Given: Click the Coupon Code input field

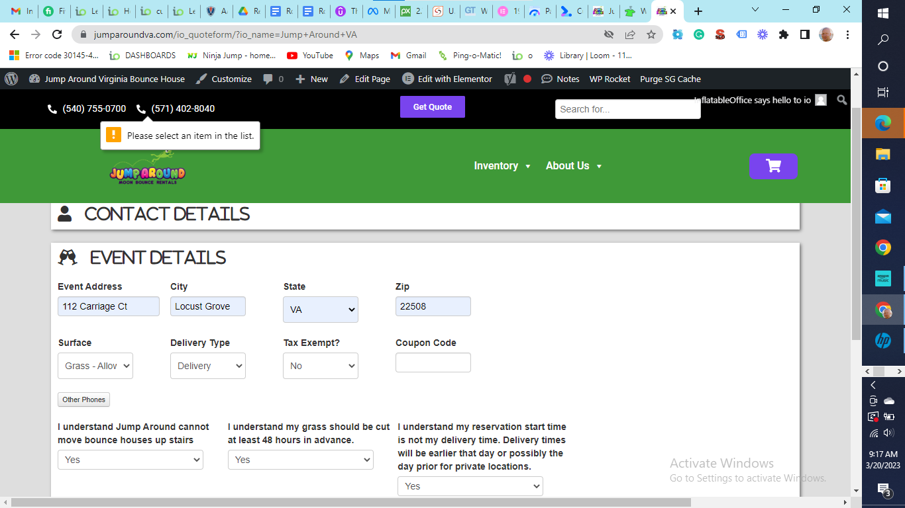Looking at the screenshot, I should pos(433,362).
